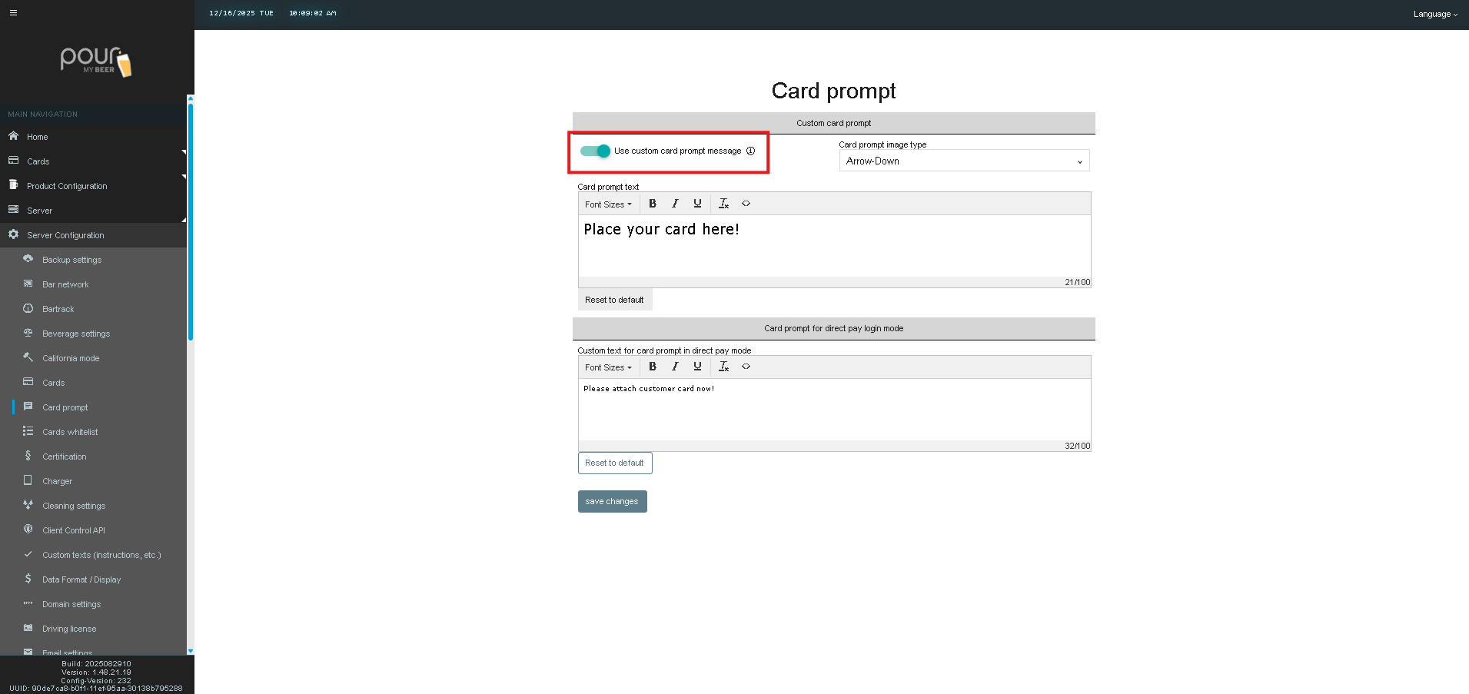1469x694 pixels.
Task: Click Italic in Card prompt text editor
Action: point(675,204)
